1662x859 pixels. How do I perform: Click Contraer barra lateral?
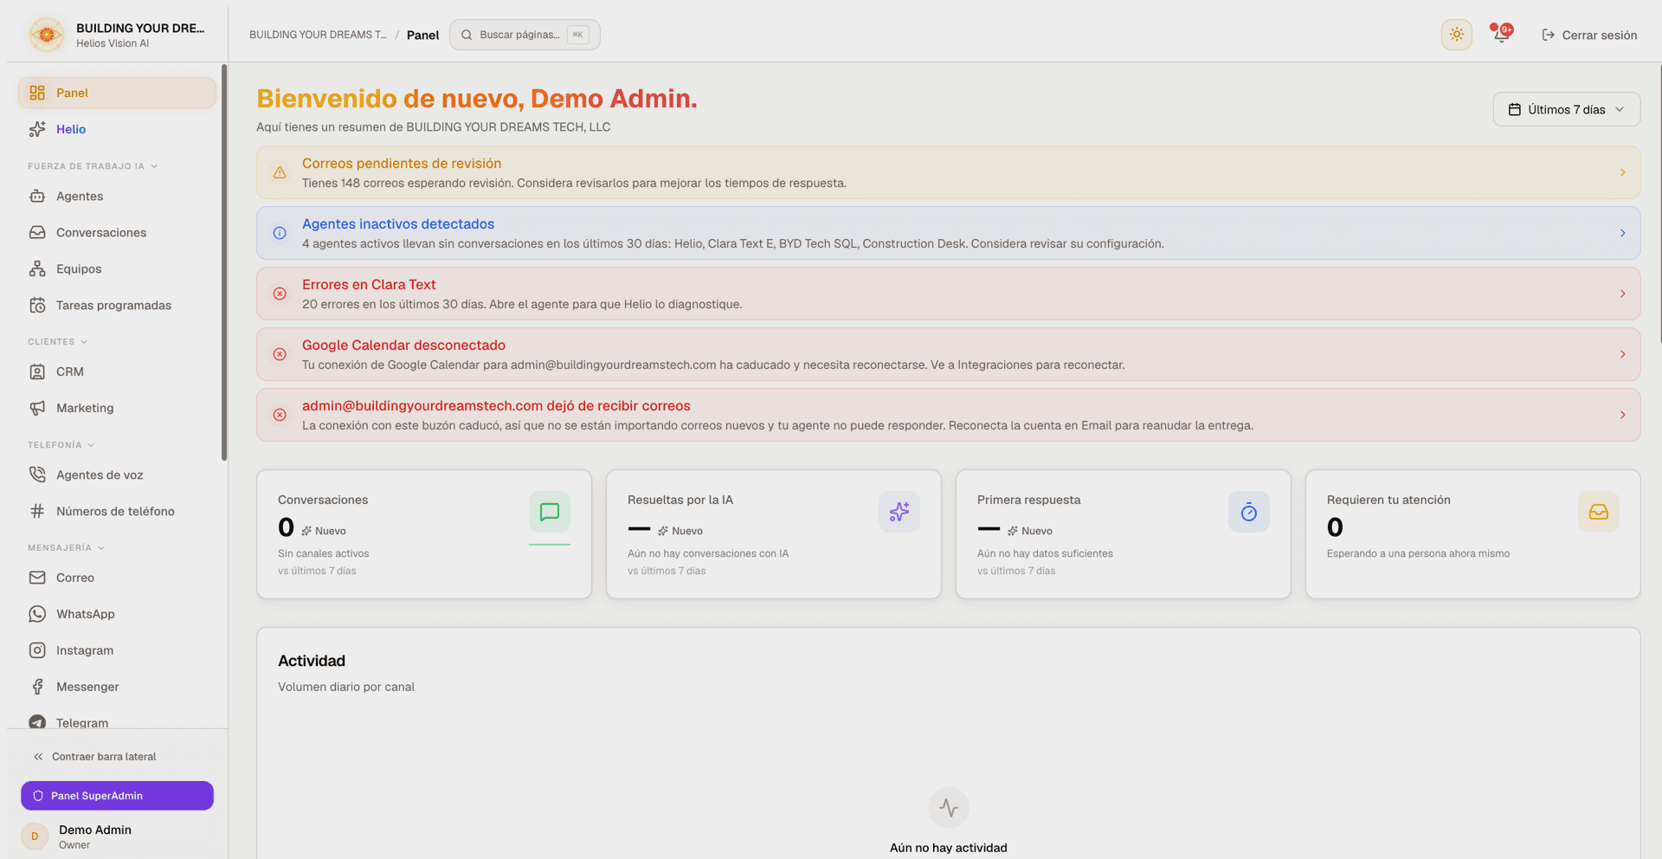[95, 757]
